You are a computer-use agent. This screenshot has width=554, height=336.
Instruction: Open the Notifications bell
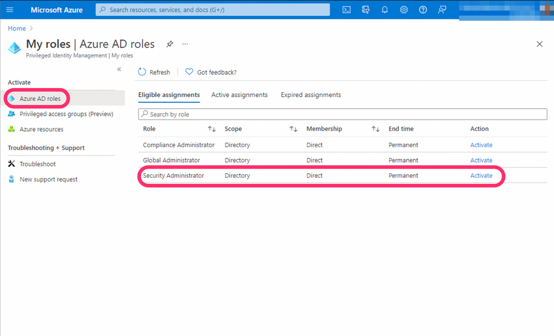point(384,9)
